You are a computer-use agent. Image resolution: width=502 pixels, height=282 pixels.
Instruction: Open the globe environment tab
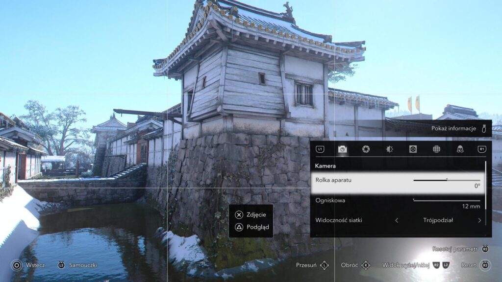coord(436,149)
